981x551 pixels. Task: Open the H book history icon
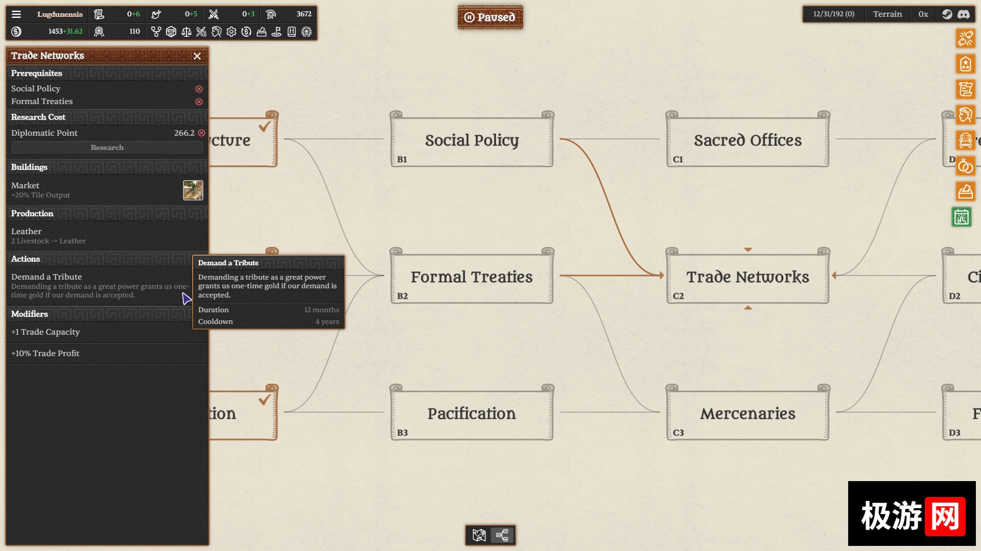292,32
